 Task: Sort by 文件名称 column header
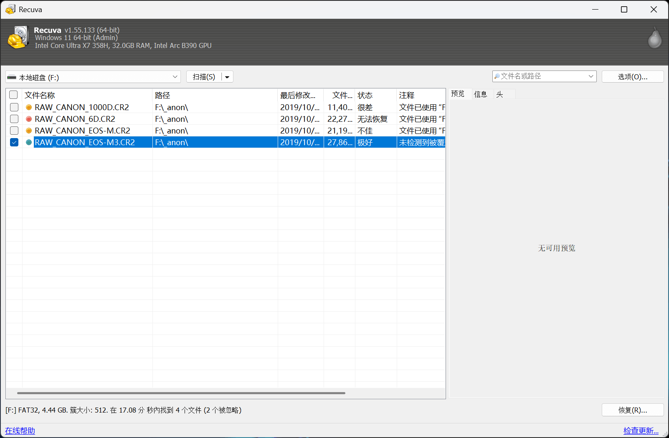click(x=87, y=95)
